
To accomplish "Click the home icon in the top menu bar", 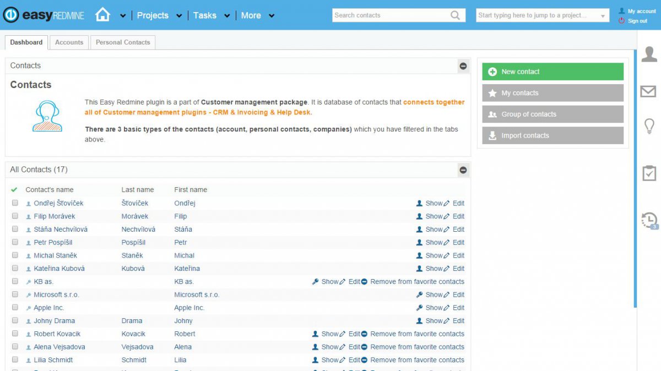I will click(102, 15).
